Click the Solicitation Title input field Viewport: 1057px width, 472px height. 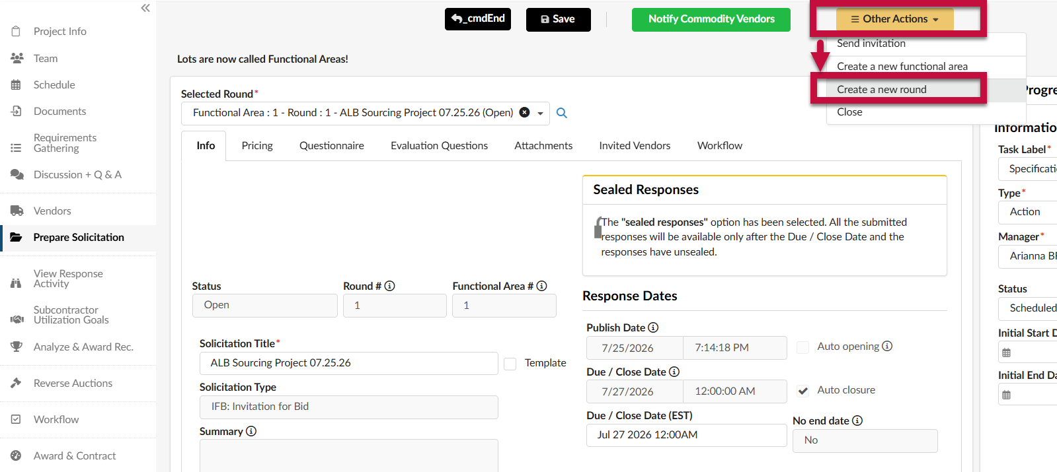(348, 363)
